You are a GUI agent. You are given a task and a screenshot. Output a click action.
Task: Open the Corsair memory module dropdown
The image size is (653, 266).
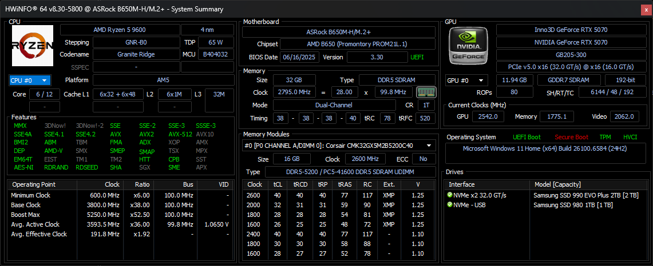point(337,146)
